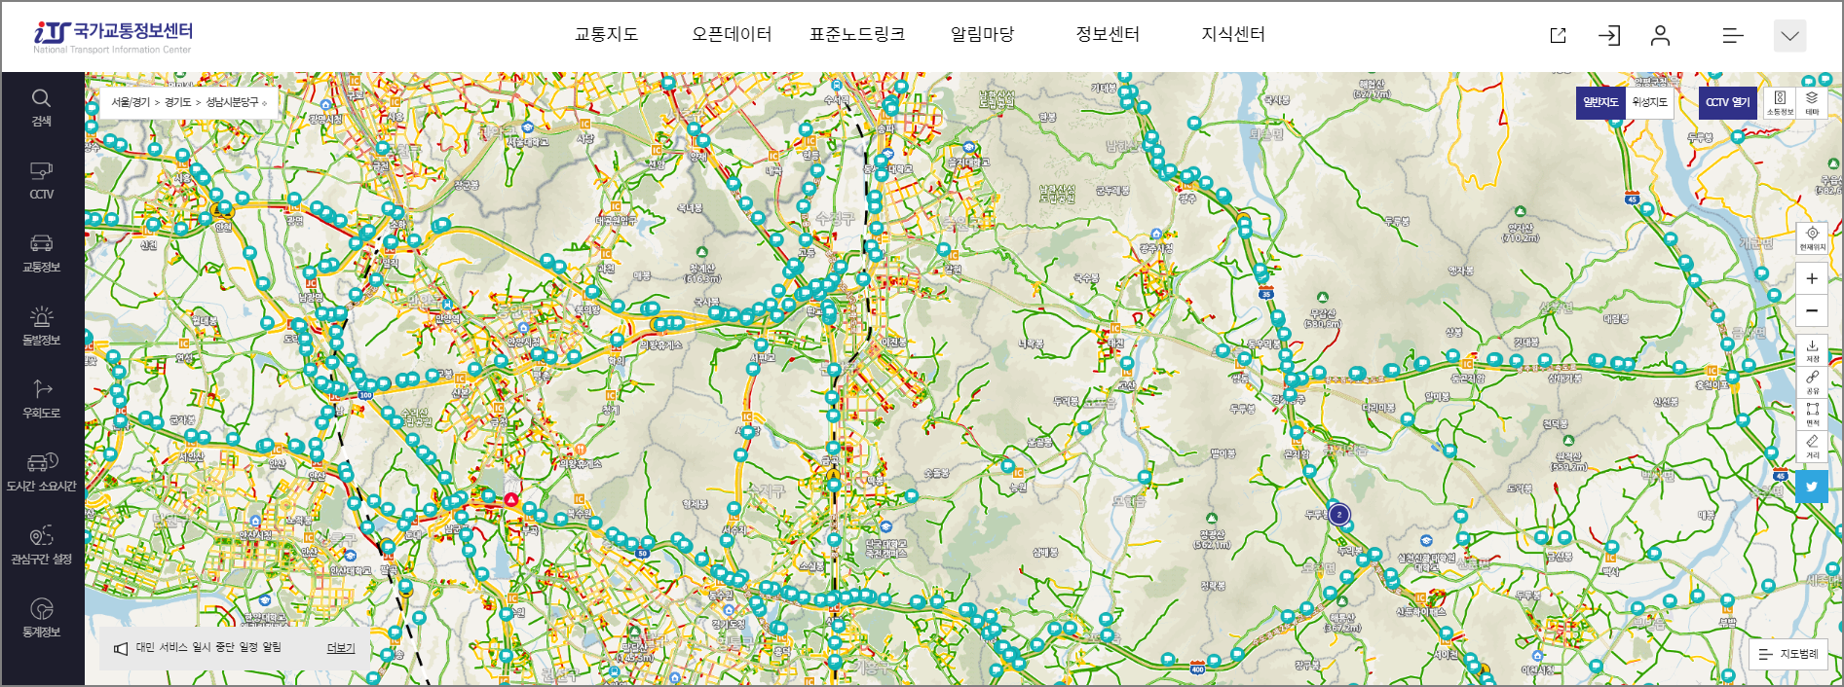Click the ITS 국가교통정보센터 logo
Image resolution: width=1844 pixels, height=687 pixels.
click(x=113, y=37)
